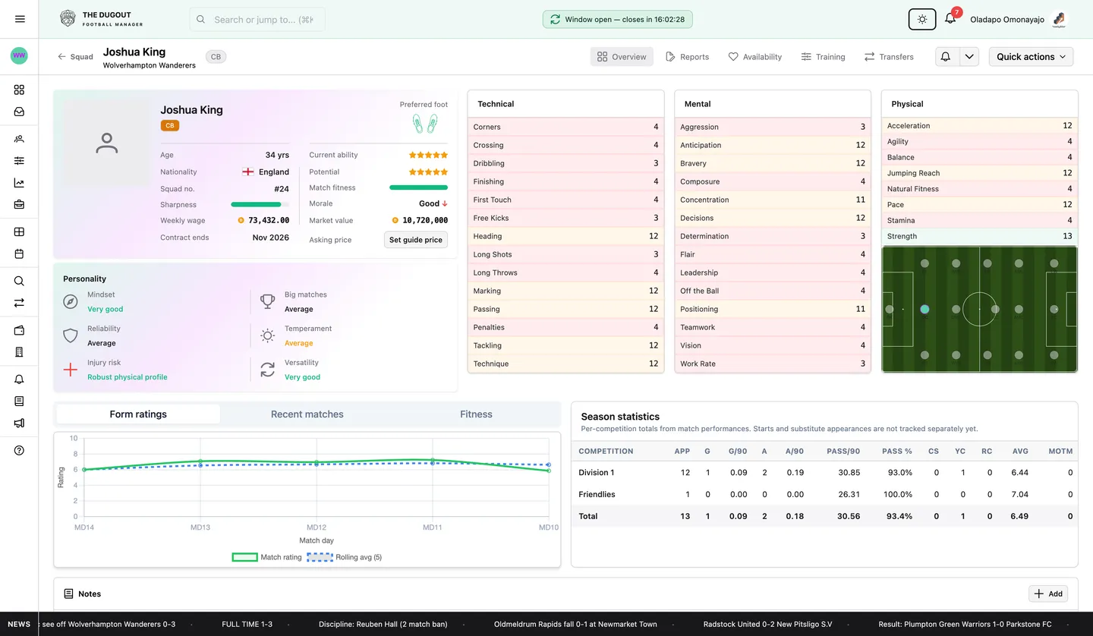1093x636 pixels.
Task: Click the 'Discipline: Reuben Hall (2 match ban)' ticker item
Action: tap(383, 624)
